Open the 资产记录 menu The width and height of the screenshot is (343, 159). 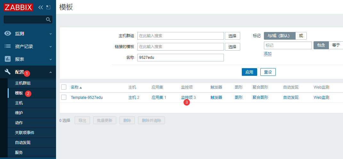(28, 46)
